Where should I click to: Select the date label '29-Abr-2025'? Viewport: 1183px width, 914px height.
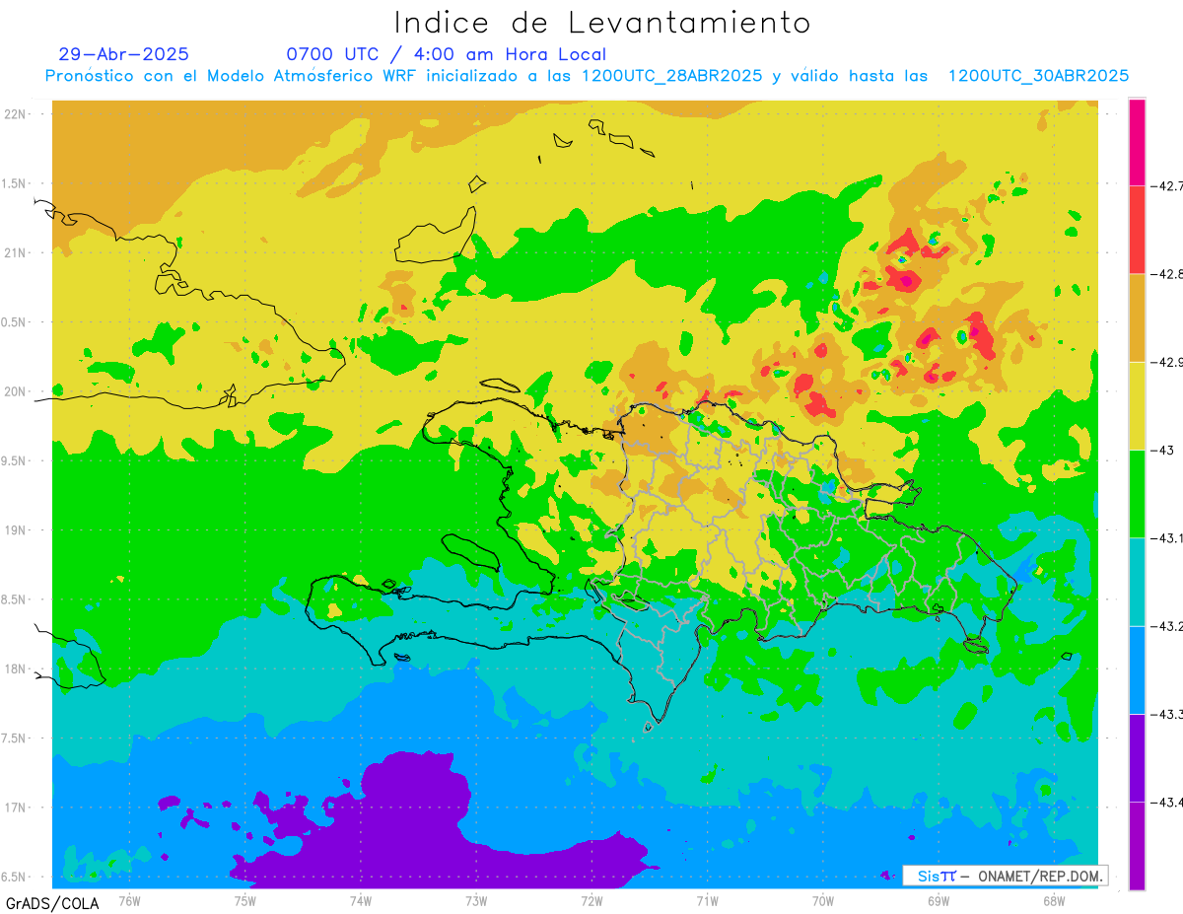coord(123,54)
